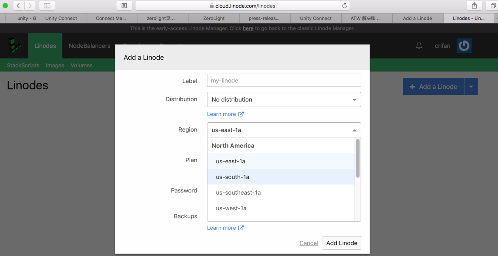The width and height of the screenshot is (498, 256).
Task: Click the region list scrollbar
Action: click(358, 159)
